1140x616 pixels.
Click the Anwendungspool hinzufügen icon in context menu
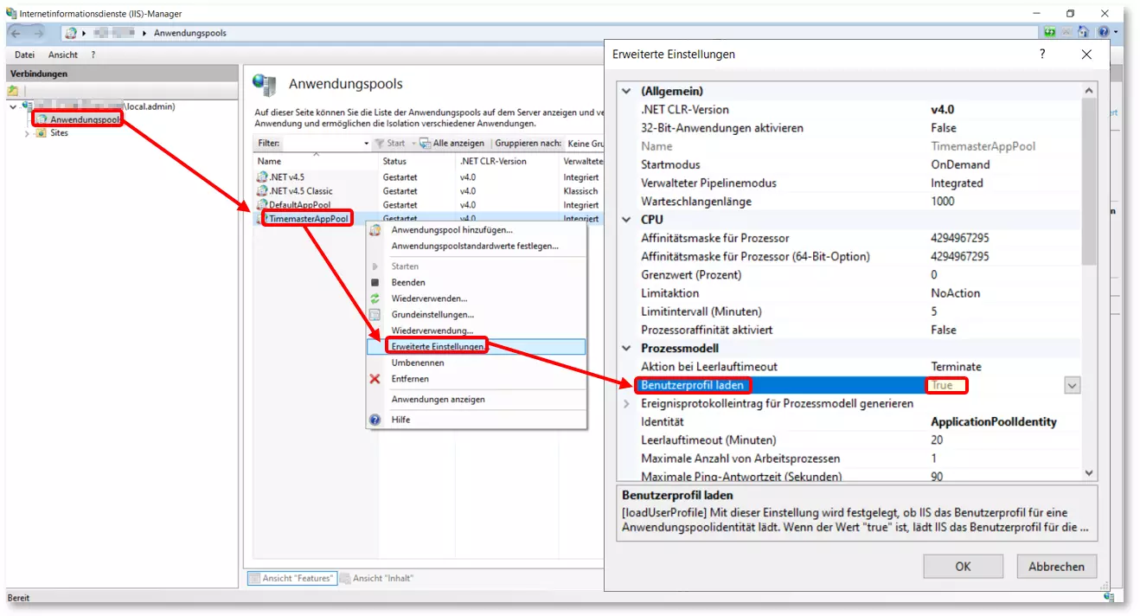[x=375, y=230]
